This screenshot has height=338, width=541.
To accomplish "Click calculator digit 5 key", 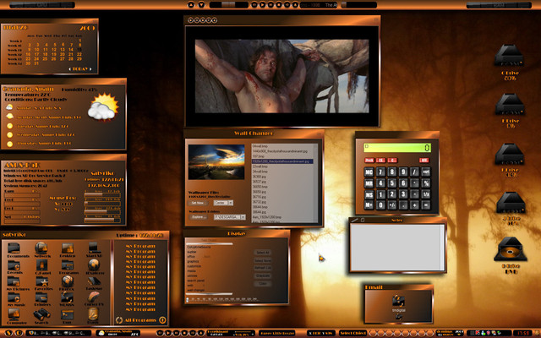I will (x=392, y=183).
